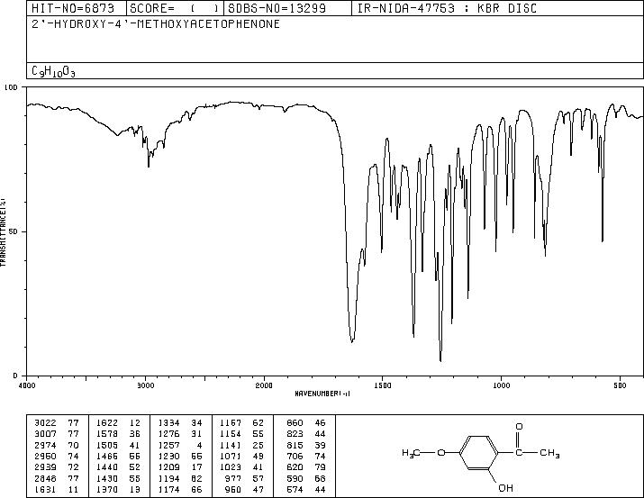Click the WAVENUMBER x-axis title

pyautogui.click(x=322, y=394)
